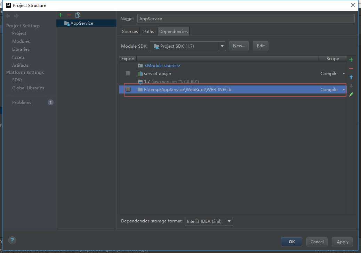
Task: Open Artifacts settings section
Action: 20,65
